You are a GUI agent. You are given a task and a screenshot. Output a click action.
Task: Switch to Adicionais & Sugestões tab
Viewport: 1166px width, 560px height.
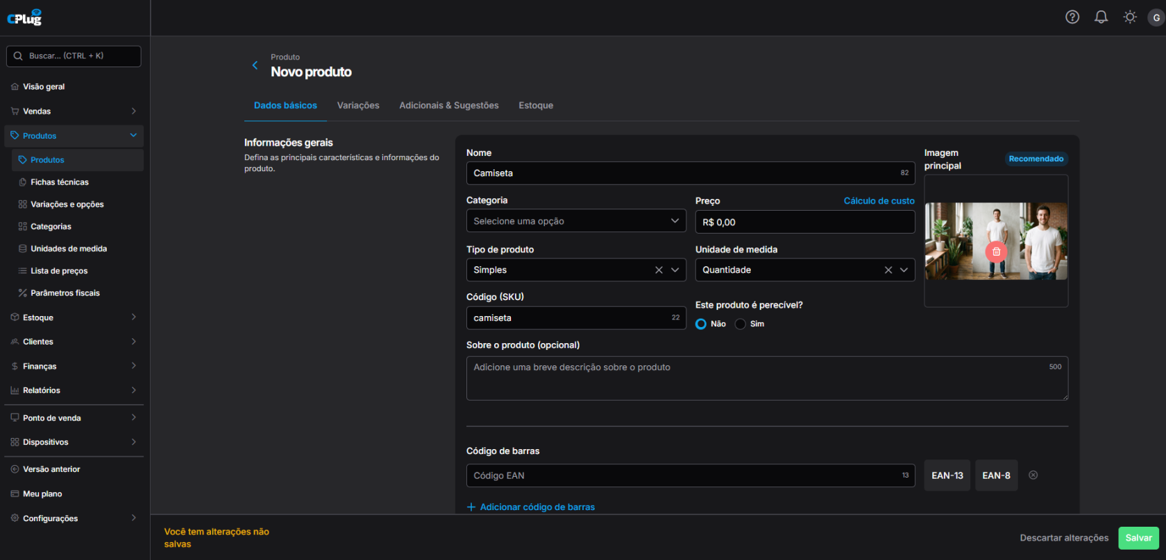(x=449, y=105)
